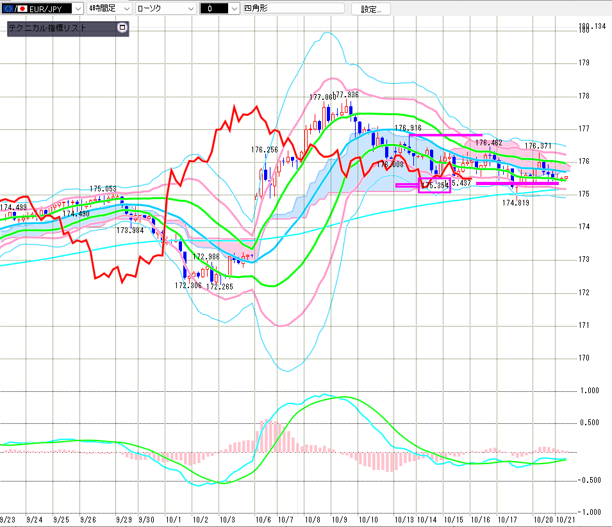612x527 pixels.
Task: Expand the ローソク chart type dropdown
Action: [x=190, y=8]
